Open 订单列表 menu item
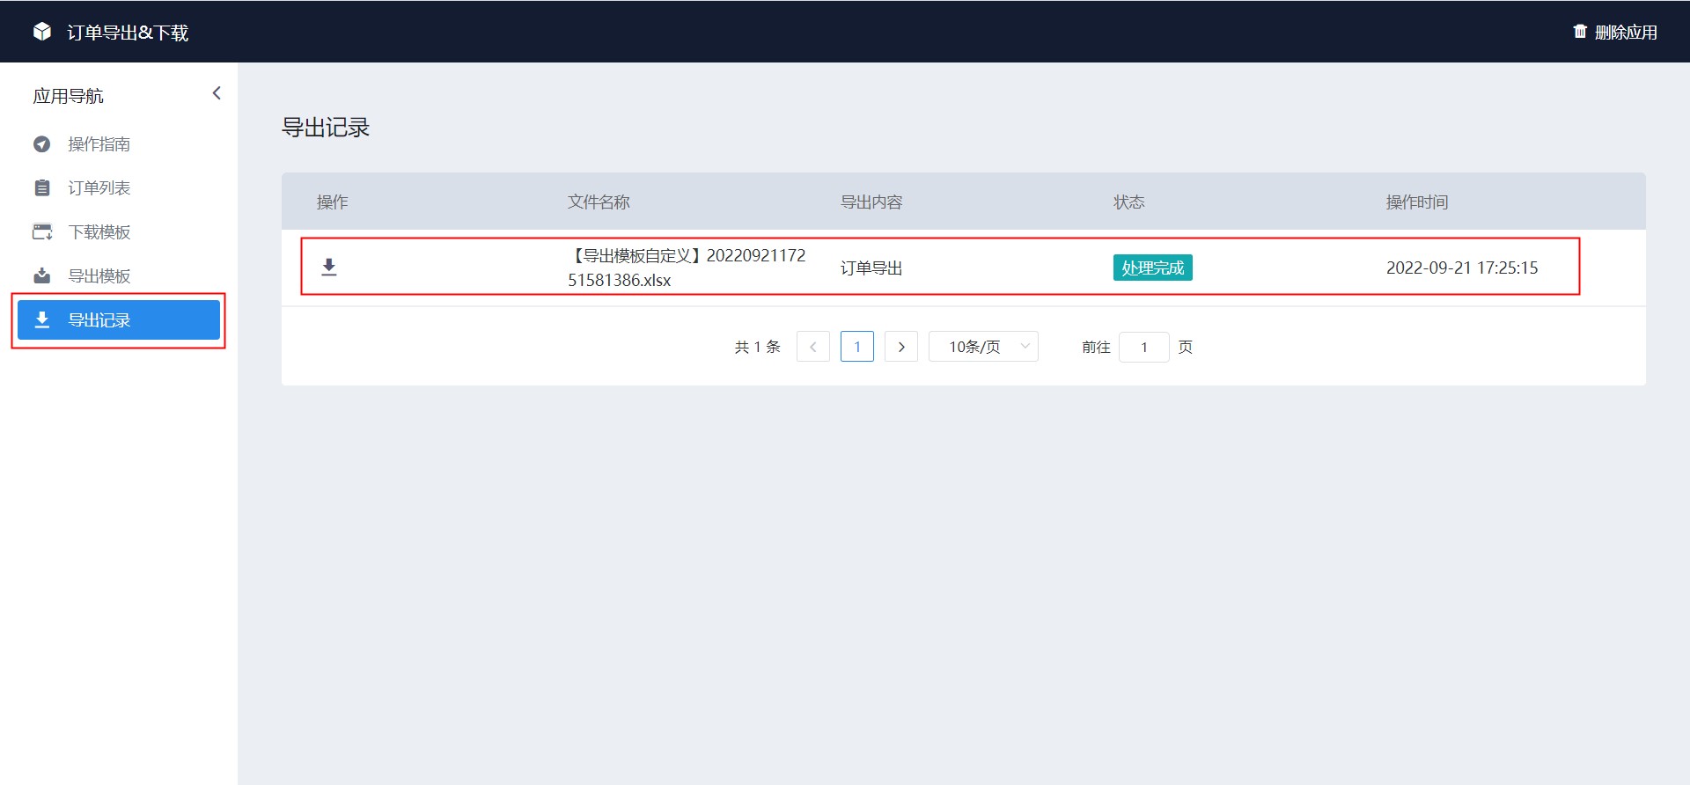 tap(119, 188)
